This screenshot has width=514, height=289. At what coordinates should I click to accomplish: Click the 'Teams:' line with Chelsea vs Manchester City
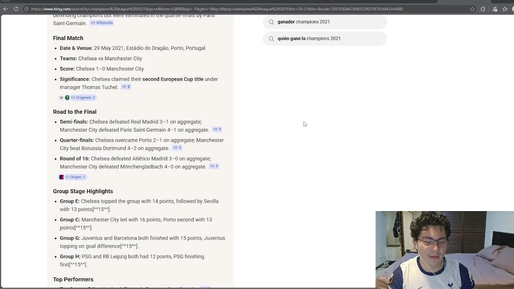(101, 59)
